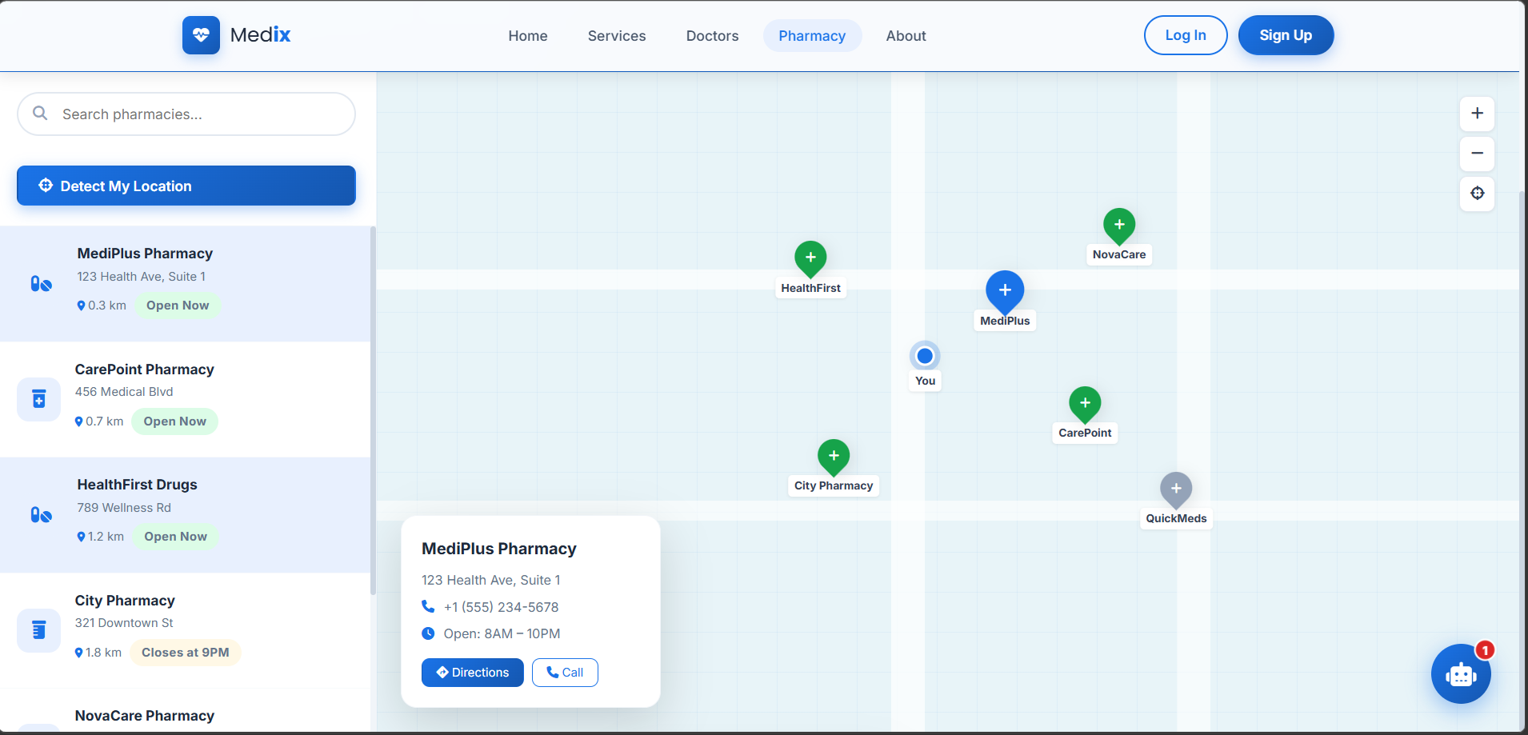
Task: Select the HealthFirst map marker
Action: [810, 258]
